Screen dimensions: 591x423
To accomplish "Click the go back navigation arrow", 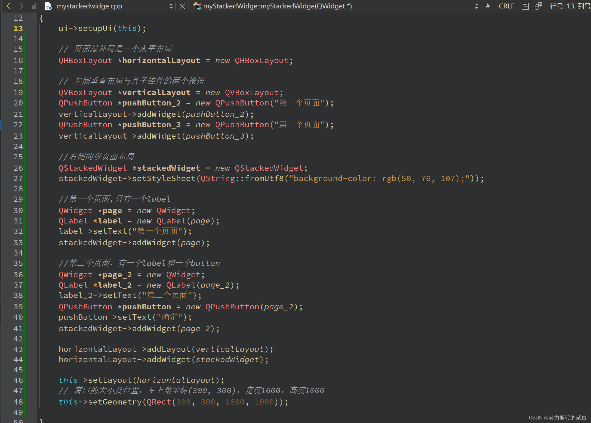I will (x=9, y=6).
